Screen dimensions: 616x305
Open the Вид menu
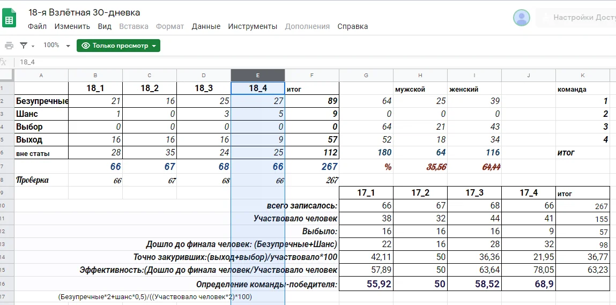(x=105, y=26)
